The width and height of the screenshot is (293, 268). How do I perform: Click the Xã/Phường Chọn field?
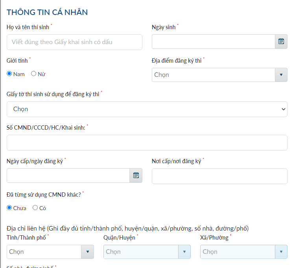[x=238, y=252]
